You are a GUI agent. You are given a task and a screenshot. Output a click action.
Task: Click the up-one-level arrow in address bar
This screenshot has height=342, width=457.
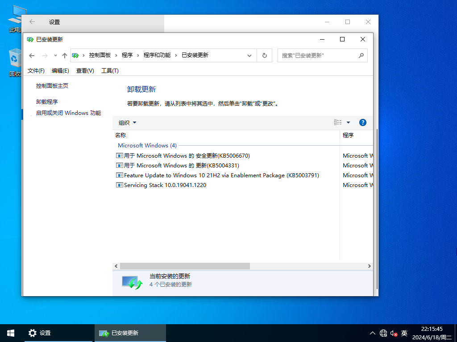[x=64, y=55]
